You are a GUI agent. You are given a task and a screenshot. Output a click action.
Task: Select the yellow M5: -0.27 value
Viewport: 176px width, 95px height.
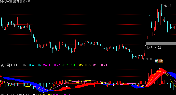85,65
